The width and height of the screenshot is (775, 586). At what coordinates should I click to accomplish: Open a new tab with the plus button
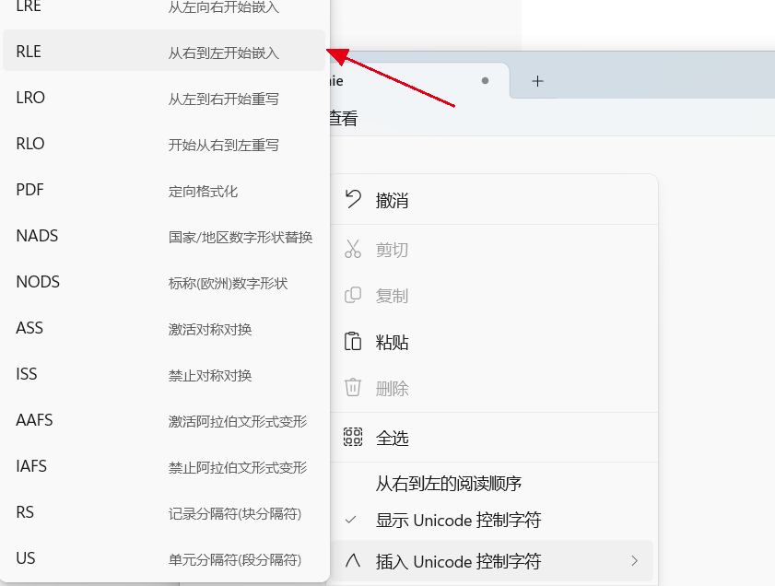[x=538, y=81]
